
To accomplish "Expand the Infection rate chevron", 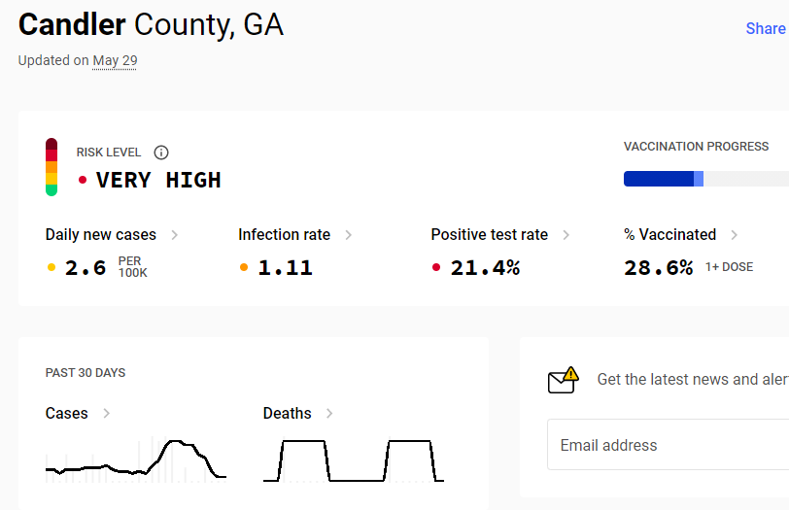I will pyautogui.click(x=348, y=235).
